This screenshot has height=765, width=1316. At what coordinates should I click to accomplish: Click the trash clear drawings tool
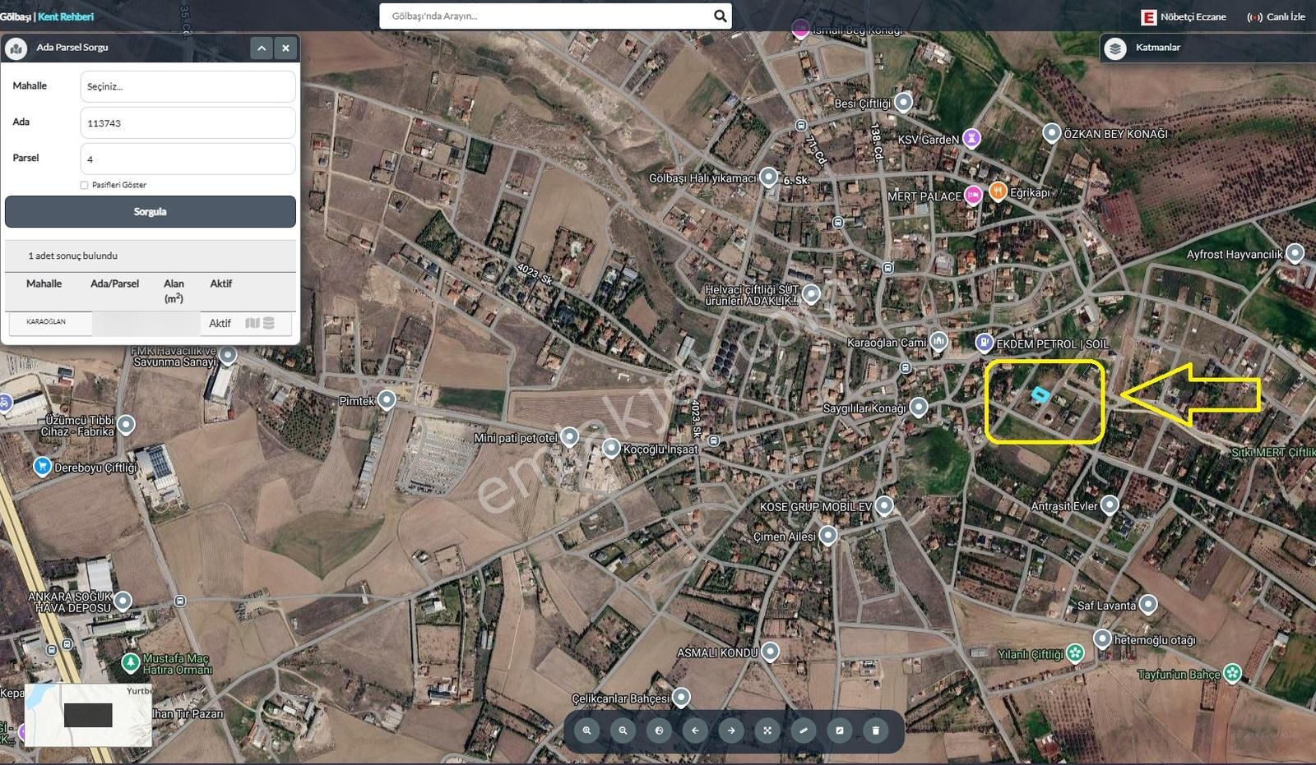tap(876, 730)
